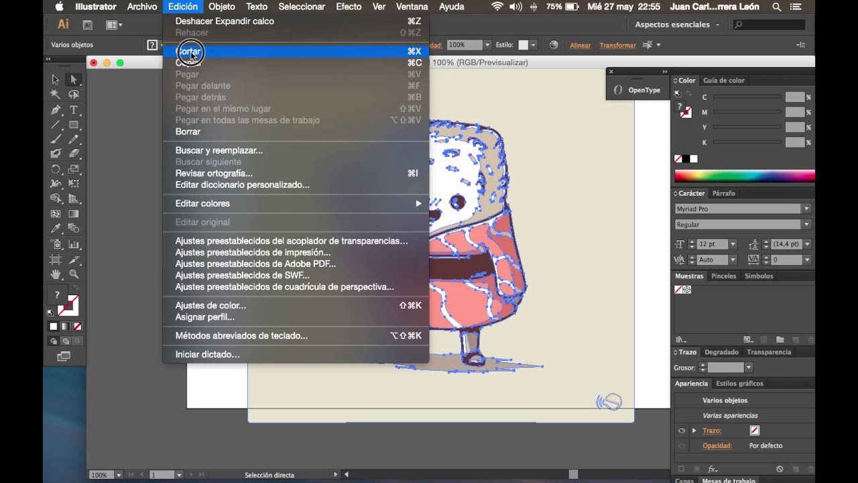Select the Magic Wand tool
The image size is (858, 483).
pyautogui.click(x=56, y=95)
